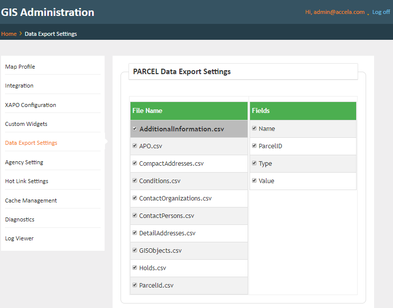This screenshot has width=393, height=308.
Task: Open the Log Viewer page
Action: [19, 238]
